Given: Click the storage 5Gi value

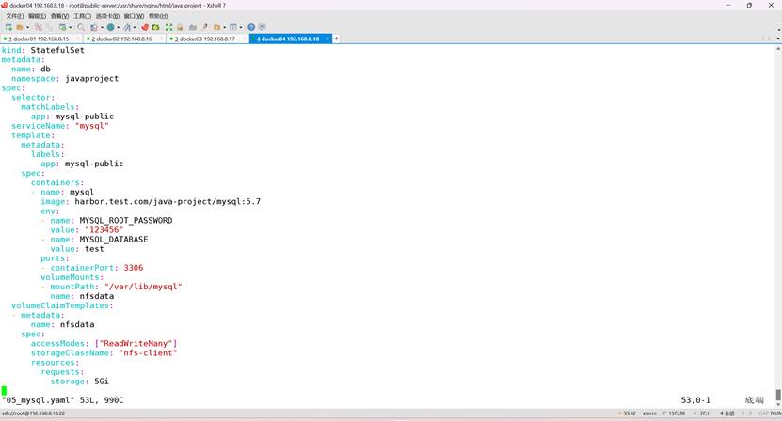Looking at the screenshot, I should point(102,382).
